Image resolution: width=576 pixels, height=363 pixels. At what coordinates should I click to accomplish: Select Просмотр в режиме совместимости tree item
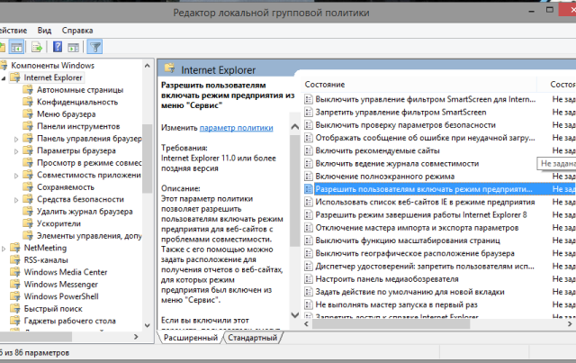point(89,162)
